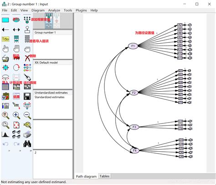Open the Plugins menu
This screenshot has width=216, height=185.
(81, 10)
